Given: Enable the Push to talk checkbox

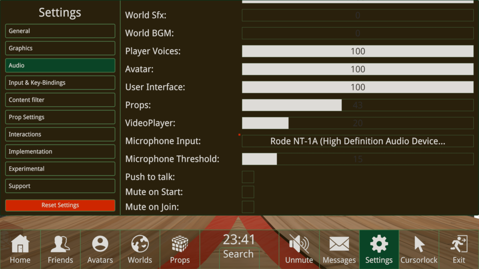Looking at the screenshot, I should click(248, 177).
